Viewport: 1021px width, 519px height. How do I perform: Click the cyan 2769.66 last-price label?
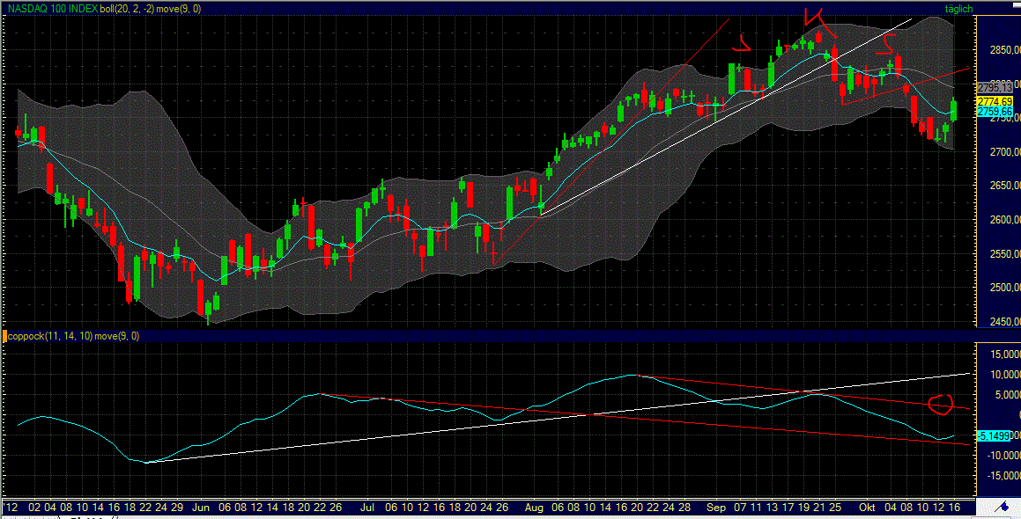(995, 113)
